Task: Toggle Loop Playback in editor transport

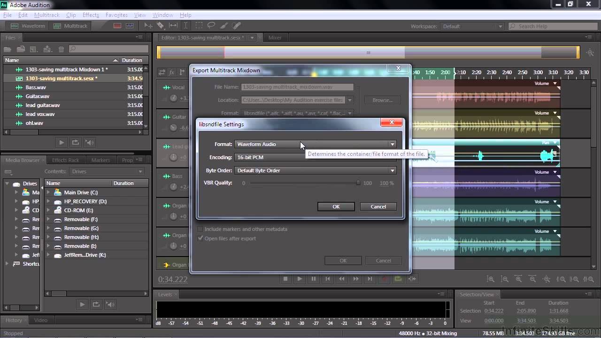Action: [398, 279]
